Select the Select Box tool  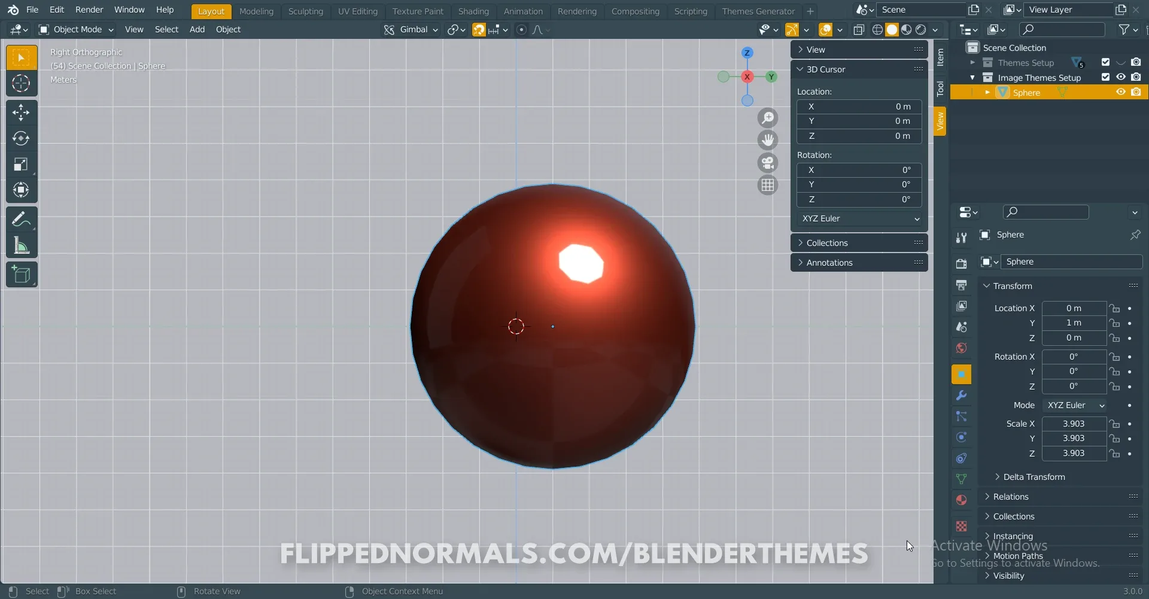(22, 57)
